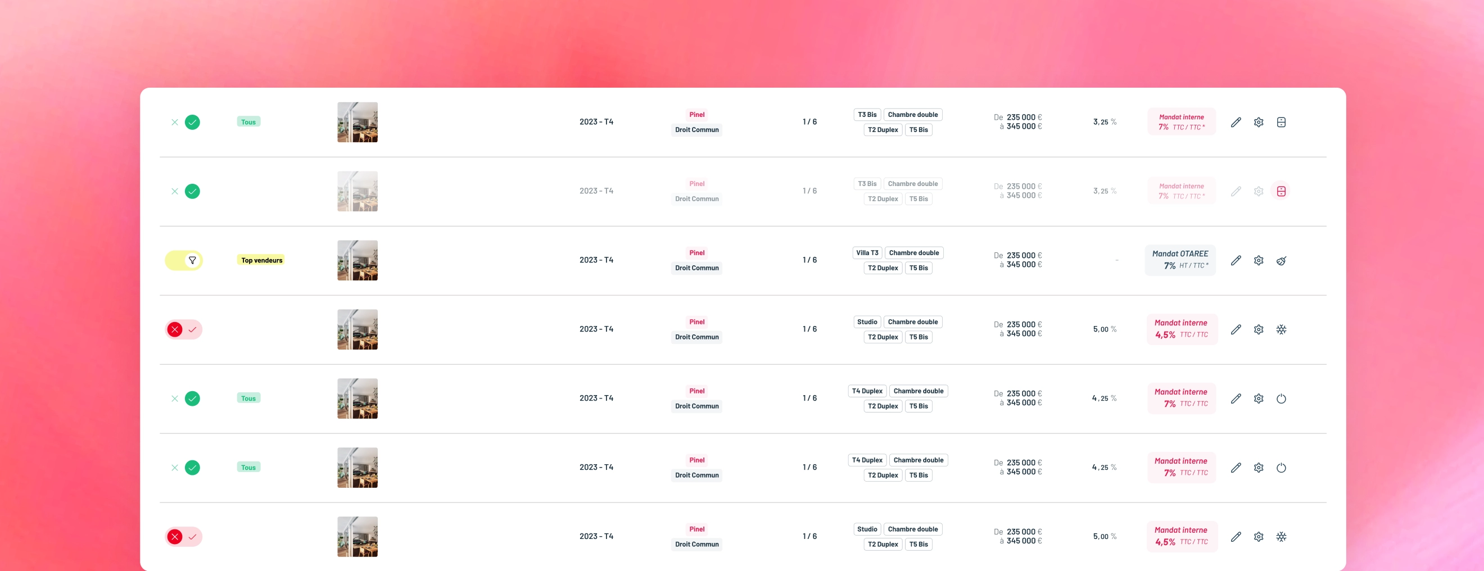The width and height of the screenshot is (1484, 571).
Task: Click the snowflake icon in the bottom Studio row
Action: pos(1281,537)
